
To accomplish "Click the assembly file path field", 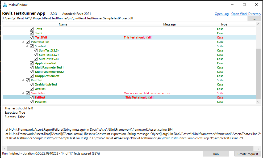I will point(124,19).
